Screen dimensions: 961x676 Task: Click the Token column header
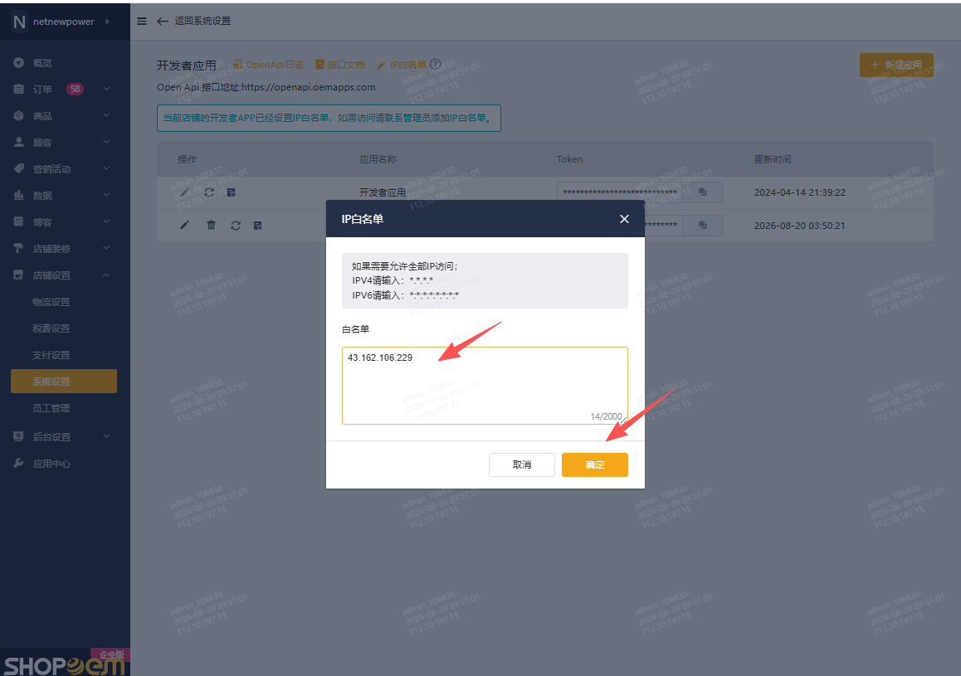569,159
